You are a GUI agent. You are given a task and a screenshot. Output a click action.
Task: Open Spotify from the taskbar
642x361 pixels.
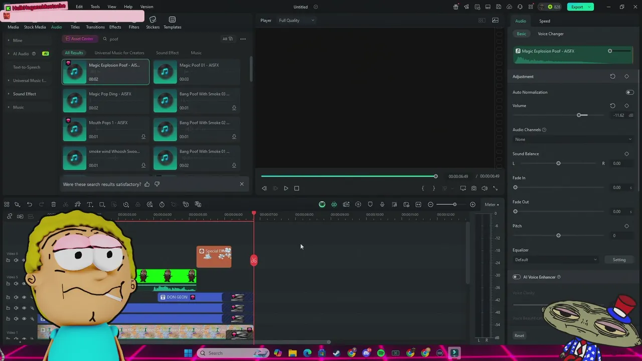tap(381, 353)
